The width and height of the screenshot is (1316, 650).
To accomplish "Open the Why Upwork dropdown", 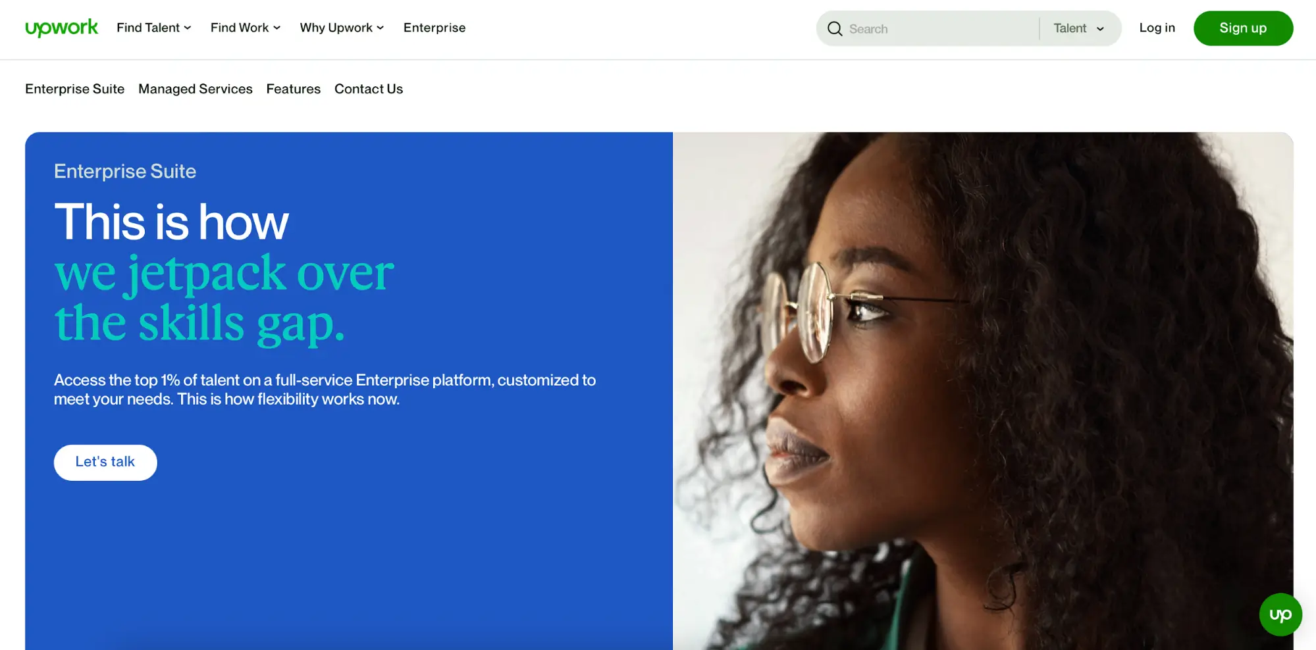I will click(342, 28).
